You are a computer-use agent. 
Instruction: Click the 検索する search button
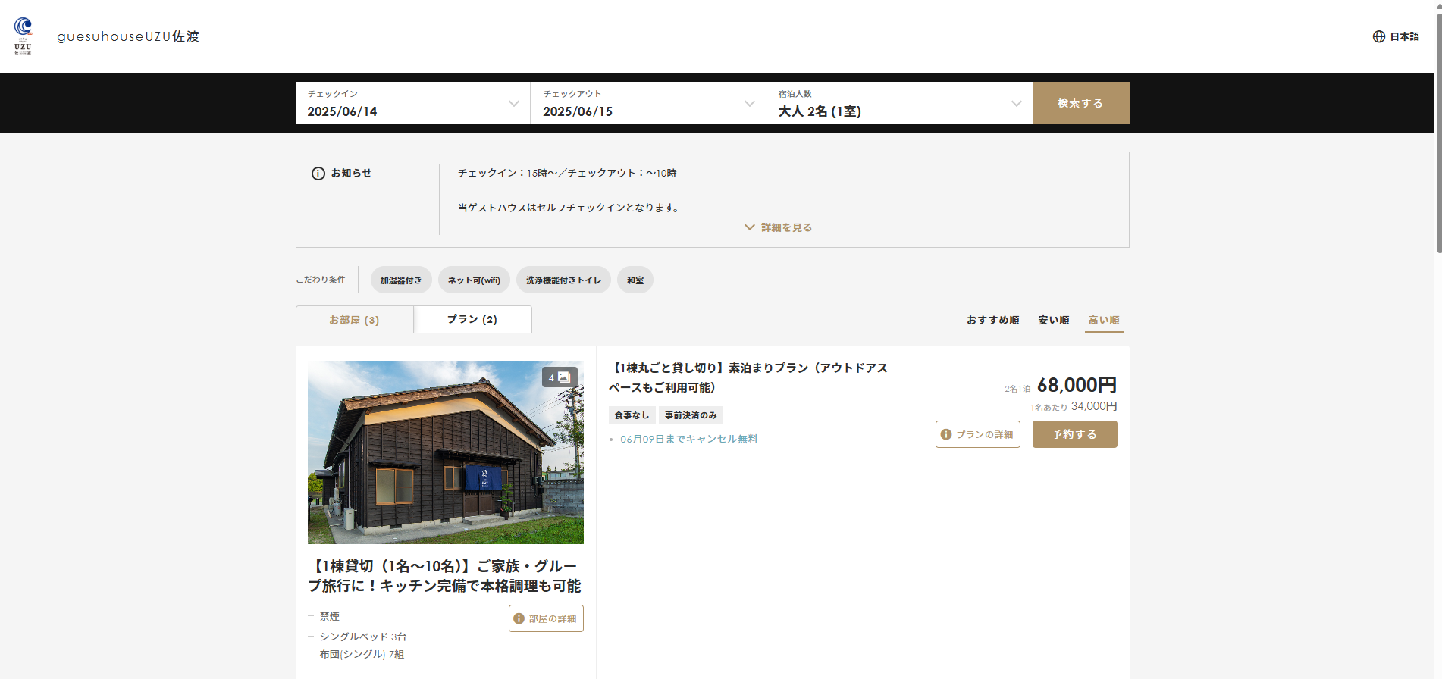point(1081,103)
